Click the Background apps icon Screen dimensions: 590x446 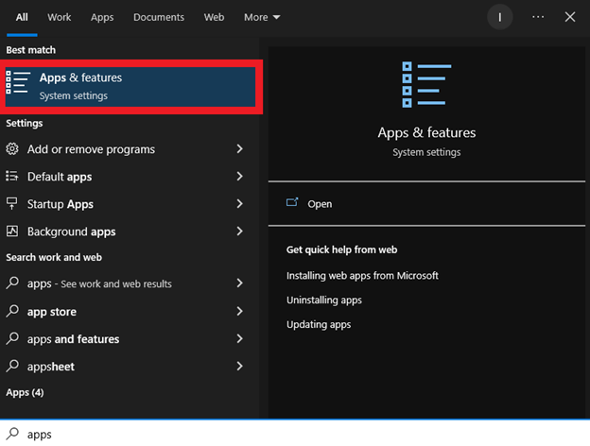12,231
